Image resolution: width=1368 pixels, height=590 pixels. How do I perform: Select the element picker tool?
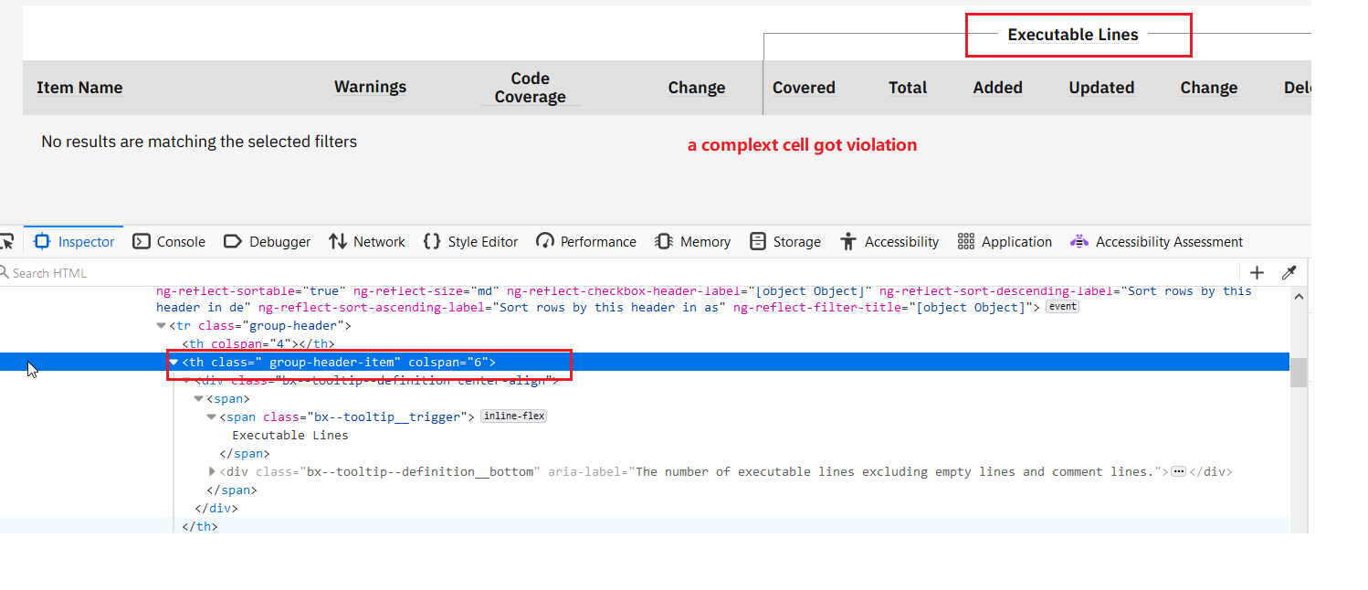7,240
